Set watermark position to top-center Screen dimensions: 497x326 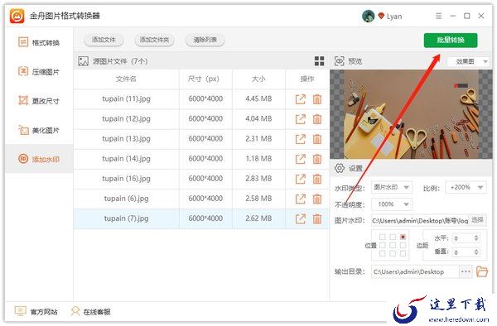click(393, 237)
